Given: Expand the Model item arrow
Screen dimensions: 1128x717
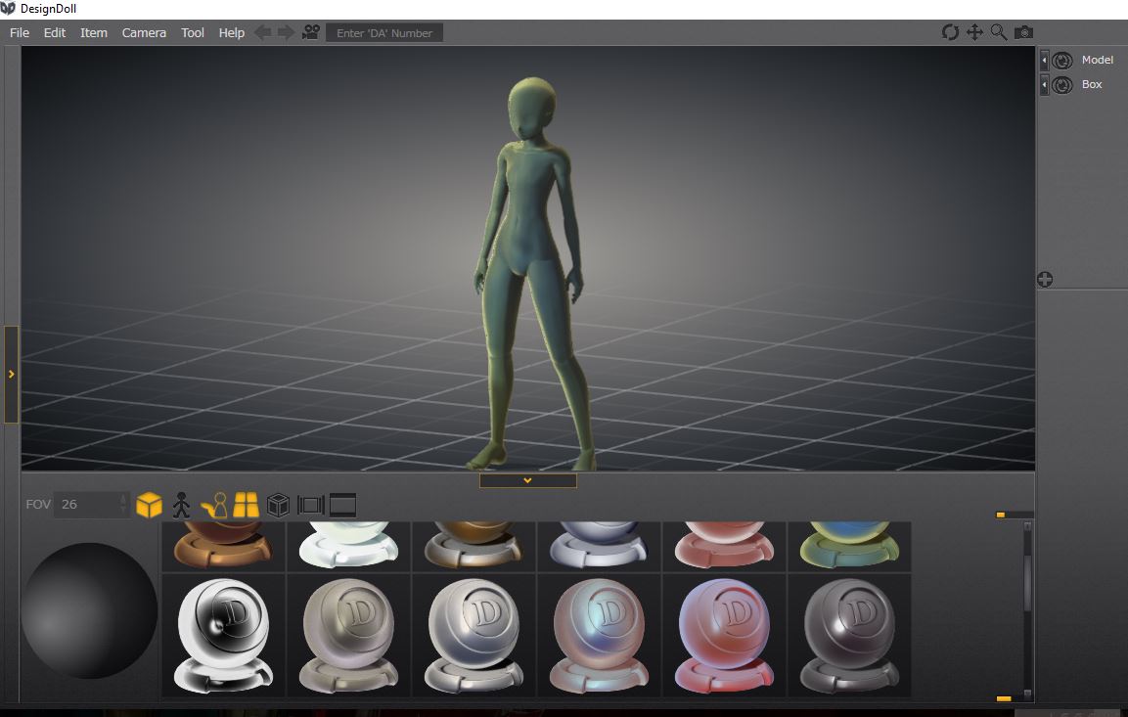Looking at the screenshot, I should point(1044,61).
